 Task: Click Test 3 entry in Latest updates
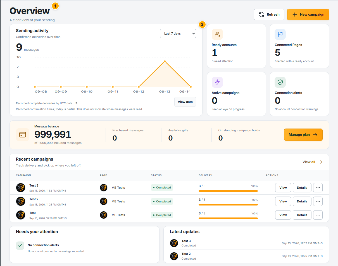246,243
